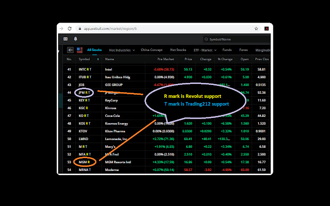This screenshot has height=206, width=330.
Task: Sort by the Open column header
Action: (244, 59)
